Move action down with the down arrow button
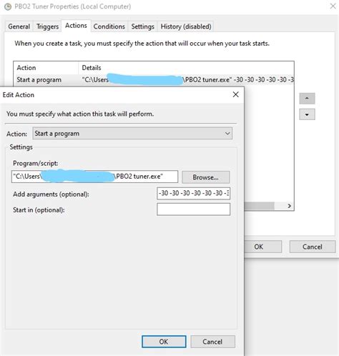Image resolution: width=339 pixels, height=356 pixels. coord(307,114)
